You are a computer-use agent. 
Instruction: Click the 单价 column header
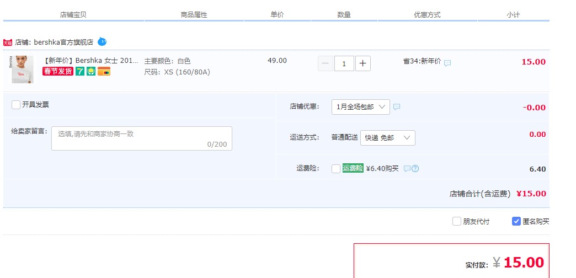pos(278,15)
